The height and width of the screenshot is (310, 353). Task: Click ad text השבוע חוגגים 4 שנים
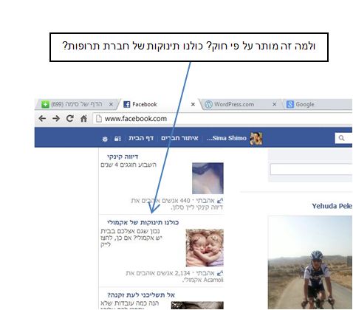(x=128, y=165)
